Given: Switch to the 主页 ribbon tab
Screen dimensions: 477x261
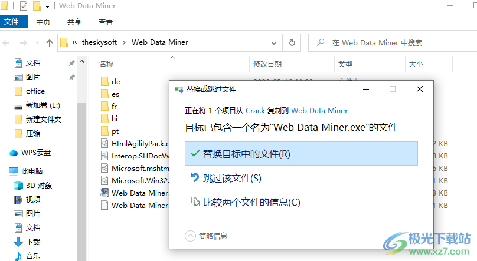Looking at the screenshot, I should (x=43, y=22).
